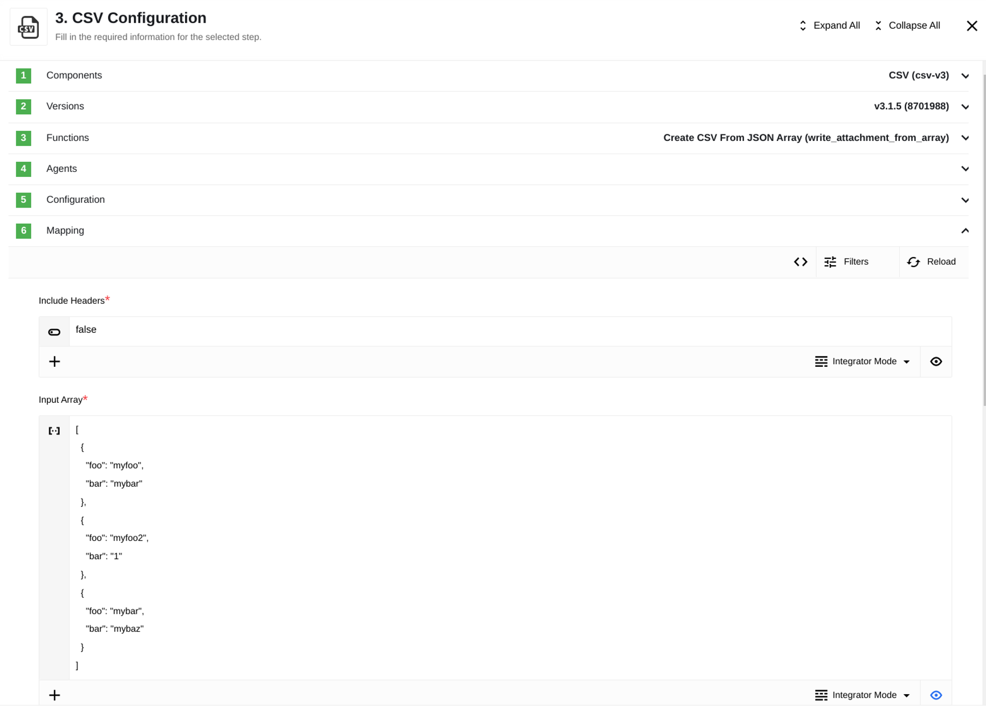Click the code editor toggle icon
Image resolution: width=986 pixels, height=706 pixels.
800,261
